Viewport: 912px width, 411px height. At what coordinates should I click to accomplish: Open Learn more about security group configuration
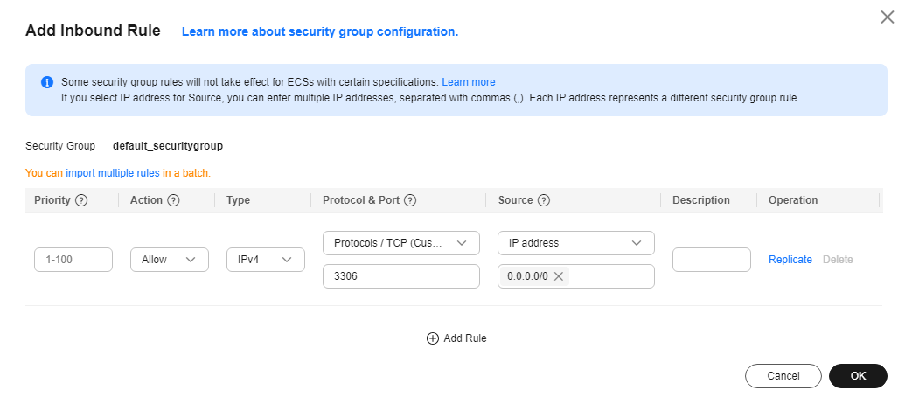[320, 32]
